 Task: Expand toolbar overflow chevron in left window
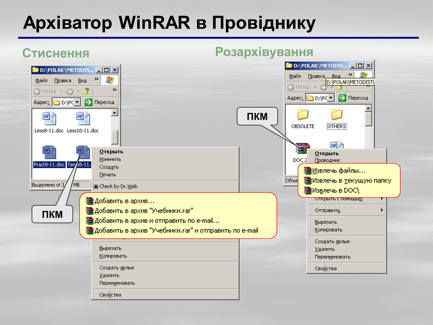[x=114, y=90]
